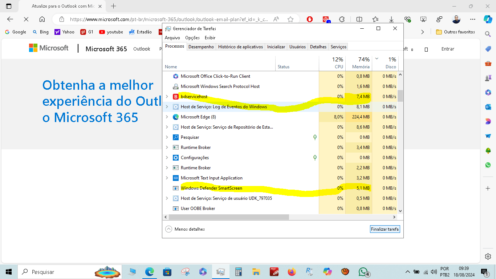Open Microsoft Store from taskbar
496x279 pixels.
pos(167,272)
